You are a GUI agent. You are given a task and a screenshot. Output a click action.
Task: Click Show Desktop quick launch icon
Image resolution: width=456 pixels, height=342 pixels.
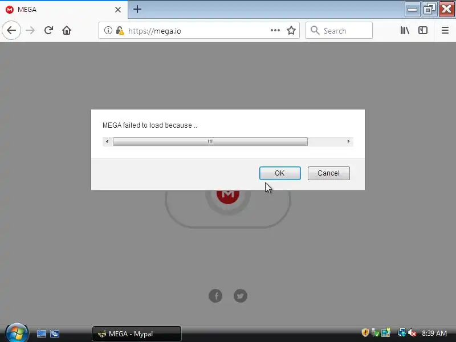click(41, 334)
